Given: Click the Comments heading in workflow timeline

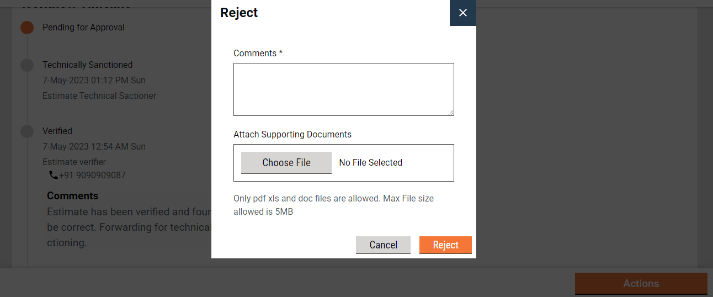Looking at the screenshot, I should pos(72,196).
